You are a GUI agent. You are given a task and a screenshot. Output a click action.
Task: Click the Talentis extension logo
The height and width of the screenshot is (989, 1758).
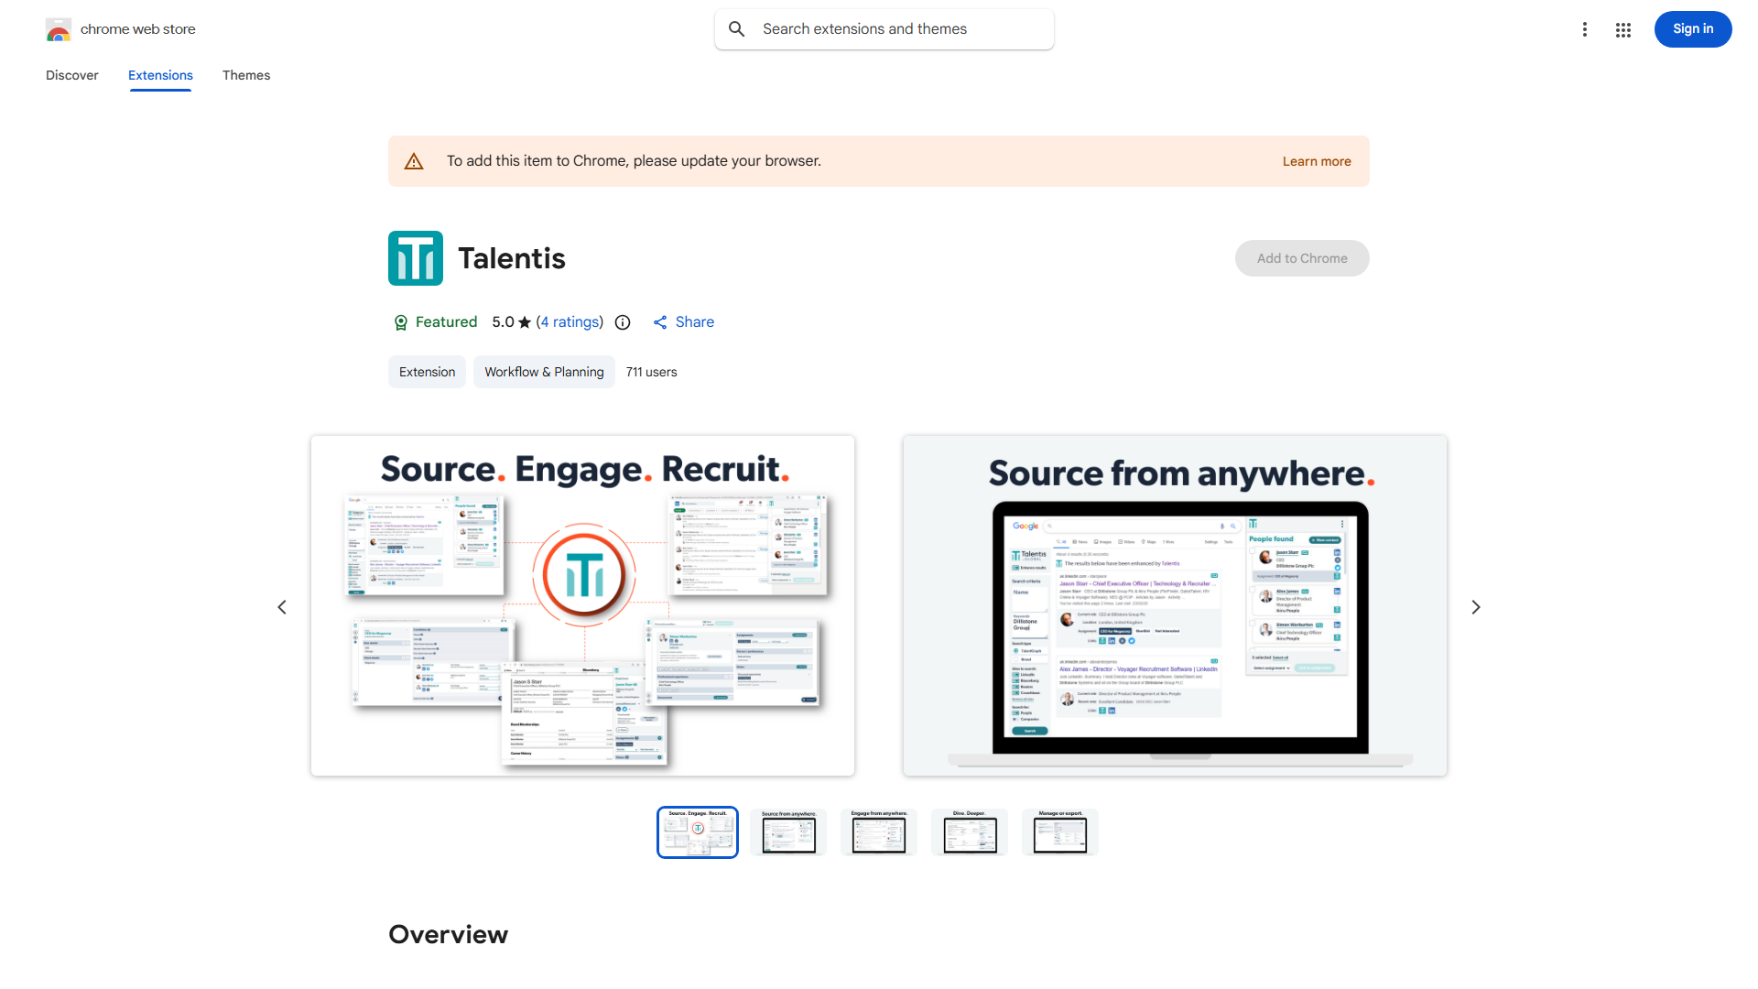pyautogui.click(x=415, y=257)
